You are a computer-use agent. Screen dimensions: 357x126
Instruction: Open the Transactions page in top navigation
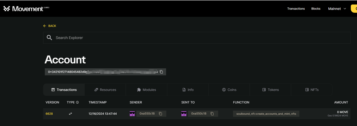(296, 9)
